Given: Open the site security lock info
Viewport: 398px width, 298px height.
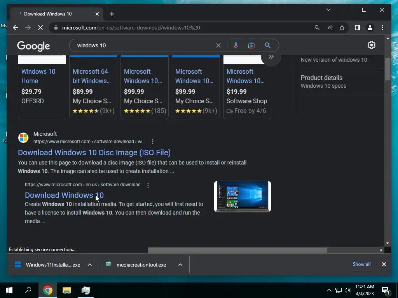Looking at the screenshot, I should [x=56, y=28].
